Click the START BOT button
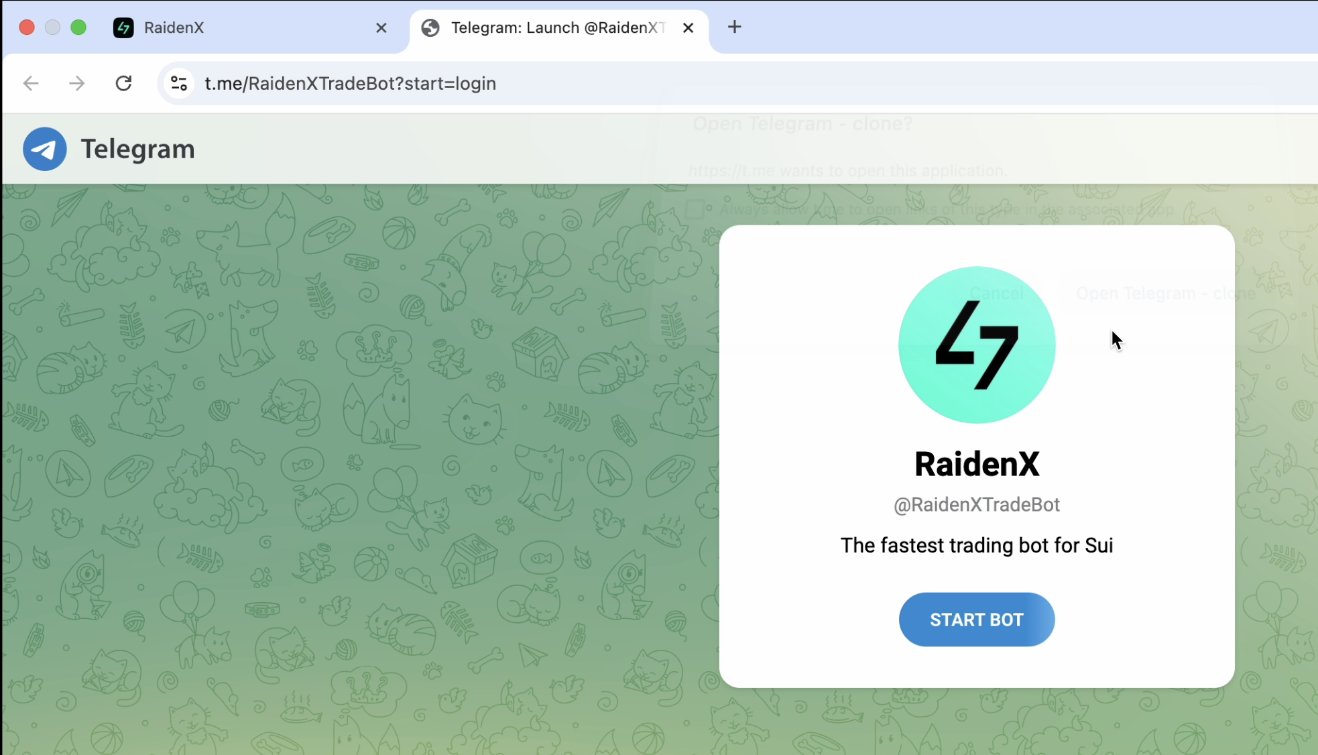The image size is (1318, 755). point(976,619)
